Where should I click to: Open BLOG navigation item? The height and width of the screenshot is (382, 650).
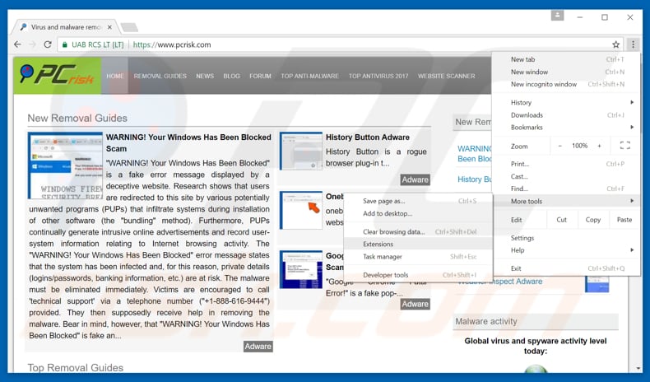(231, 76)
